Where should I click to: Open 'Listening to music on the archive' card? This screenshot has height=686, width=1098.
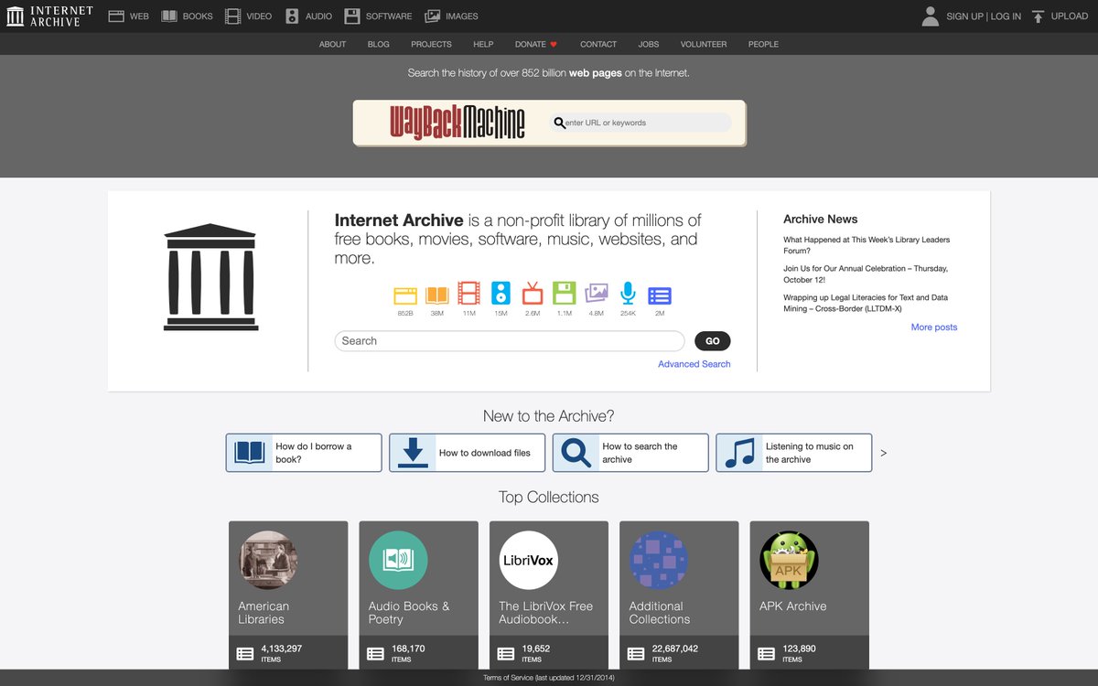click(x=793, y=453)
